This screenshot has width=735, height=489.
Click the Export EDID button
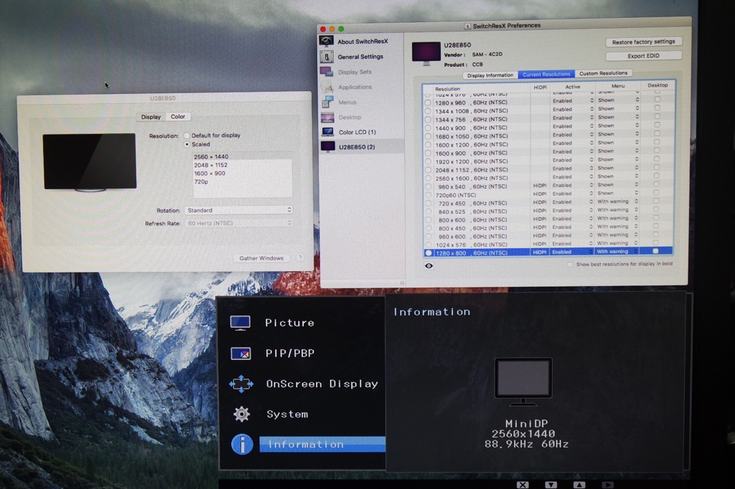pos(644,56)
